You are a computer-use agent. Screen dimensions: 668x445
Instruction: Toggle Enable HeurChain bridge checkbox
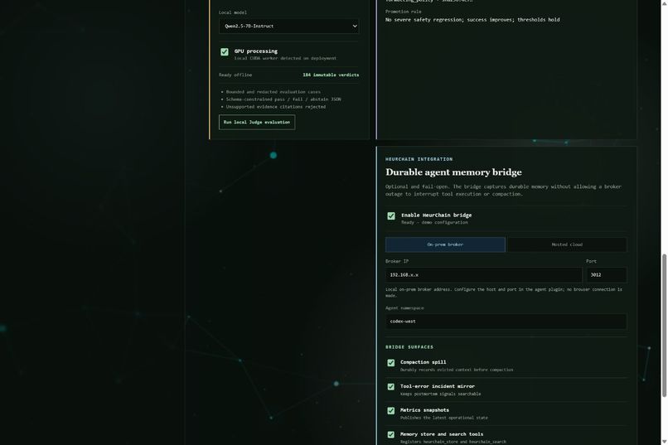point(391,216)
